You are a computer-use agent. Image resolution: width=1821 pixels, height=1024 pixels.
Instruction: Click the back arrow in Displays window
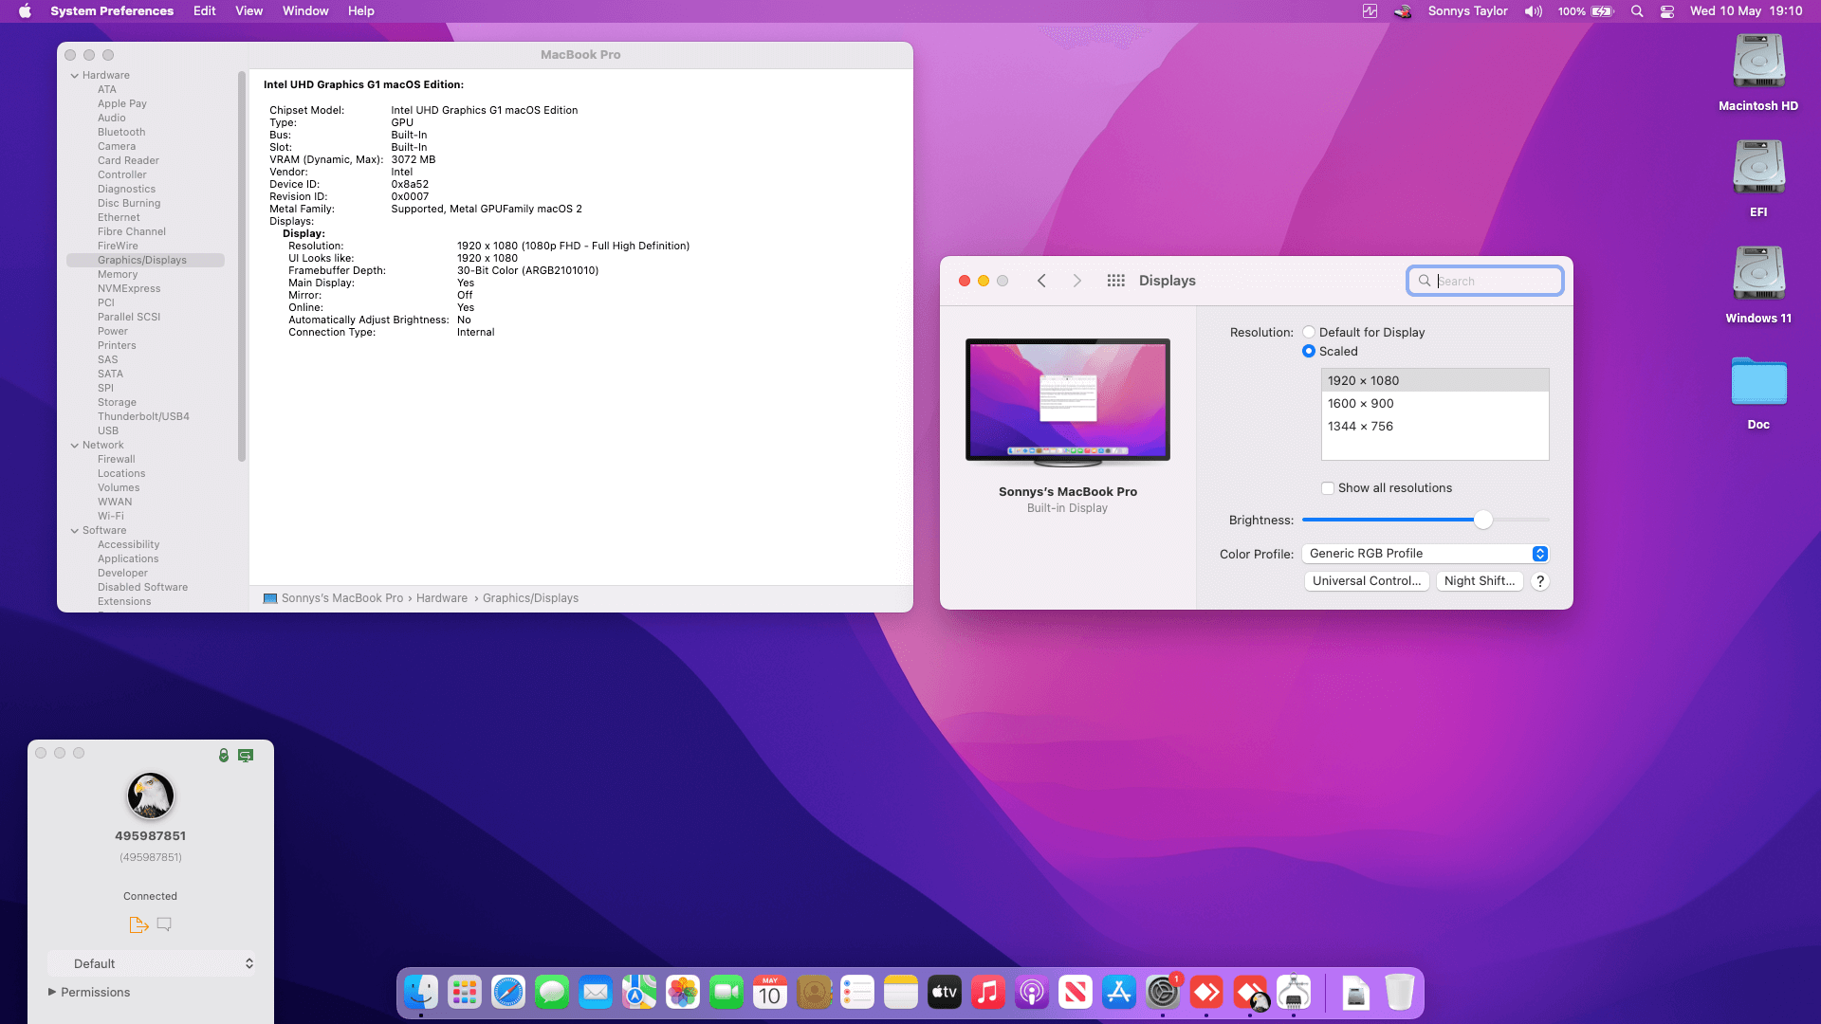click(1041, 281)
